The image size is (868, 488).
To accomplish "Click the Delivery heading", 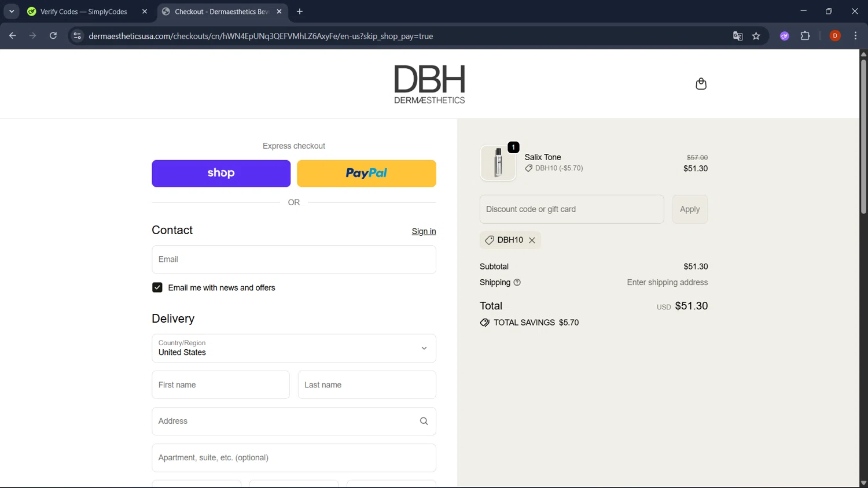I will click(x=173, y=319).
